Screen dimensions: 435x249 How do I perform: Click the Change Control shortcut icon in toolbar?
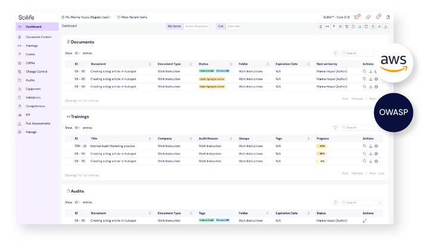click(347, 27)
